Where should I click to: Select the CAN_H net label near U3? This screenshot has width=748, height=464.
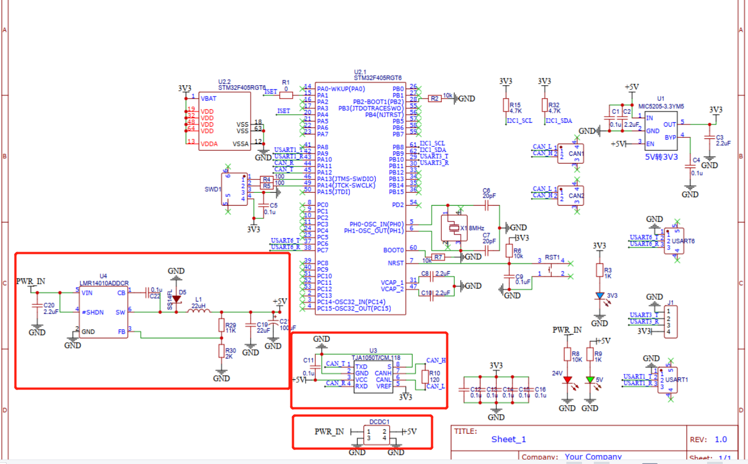(x=436, y=360)
